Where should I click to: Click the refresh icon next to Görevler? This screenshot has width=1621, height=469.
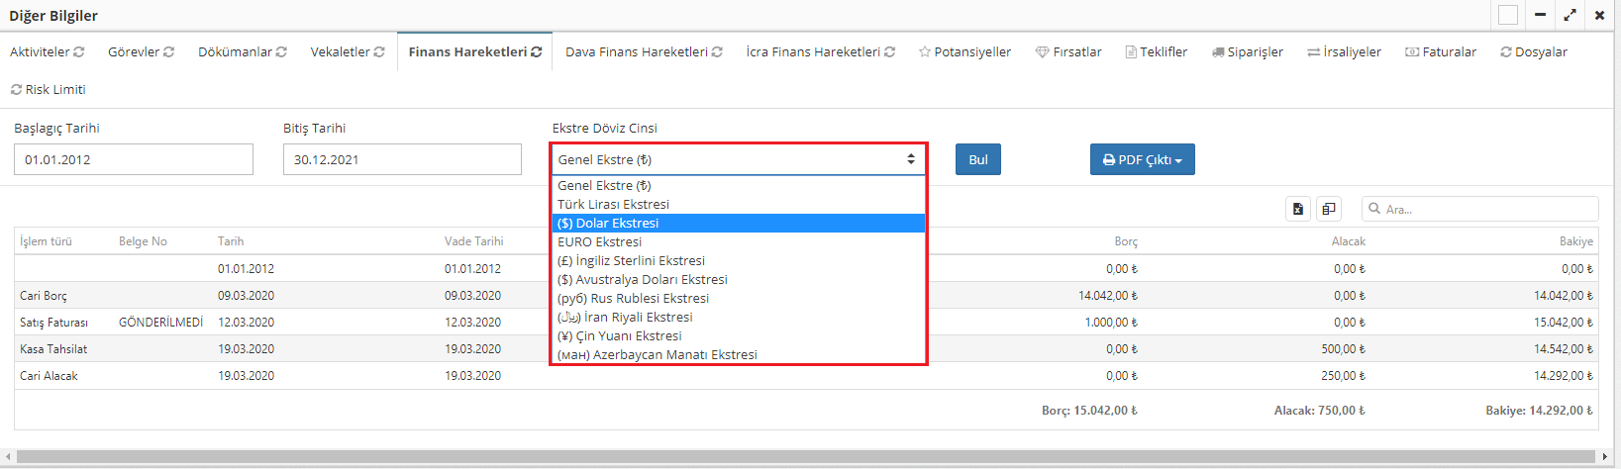169,52
